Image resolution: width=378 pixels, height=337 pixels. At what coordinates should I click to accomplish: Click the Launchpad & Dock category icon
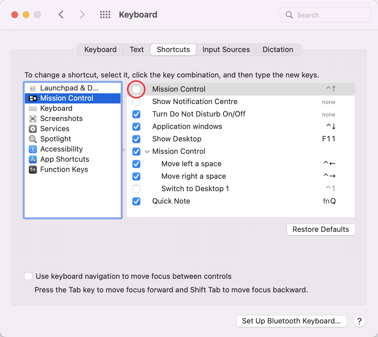point(33,88)
